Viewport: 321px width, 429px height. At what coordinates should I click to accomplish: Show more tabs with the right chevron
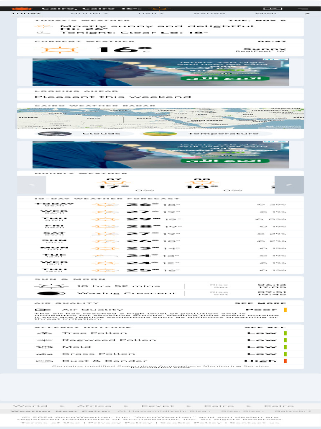coord(307,13)
